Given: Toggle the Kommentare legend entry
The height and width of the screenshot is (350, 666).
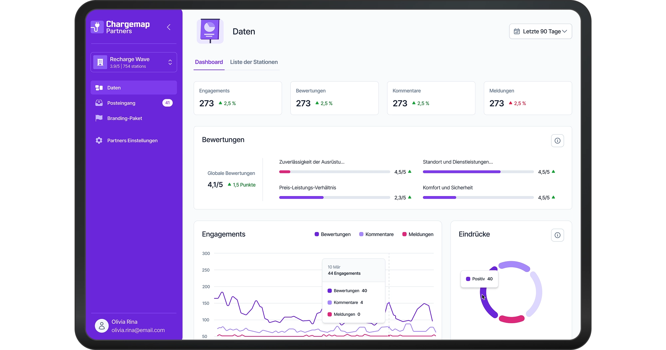Looking at the screenshot, I should pyautogui.click(x=376, y=234).
